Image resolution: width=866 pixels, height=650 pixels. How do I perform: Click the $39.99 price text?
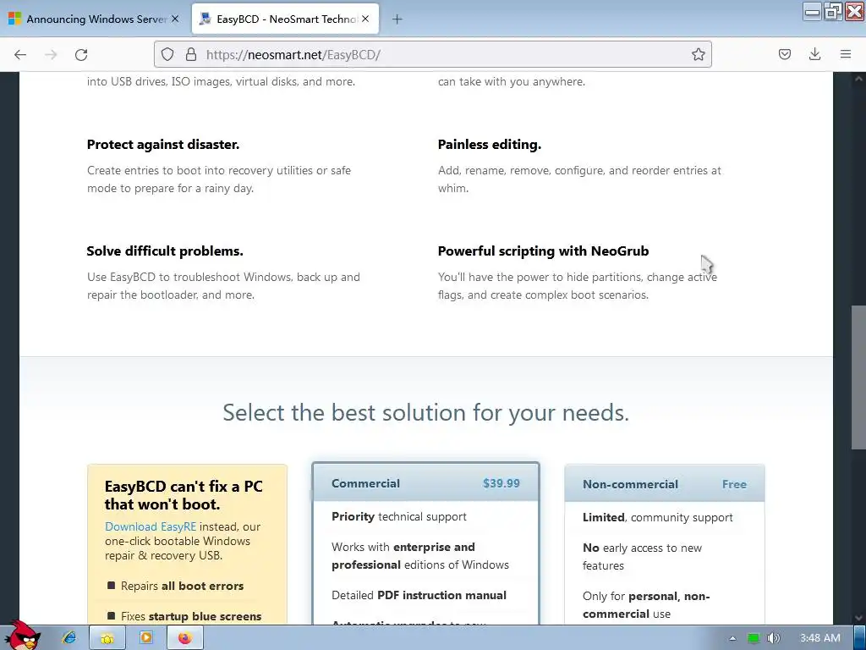pos(501,483)
